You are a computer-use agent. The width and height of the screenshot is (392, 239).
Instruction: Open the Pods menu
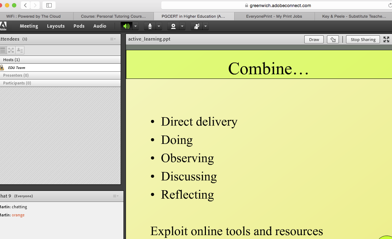(79, 26)
